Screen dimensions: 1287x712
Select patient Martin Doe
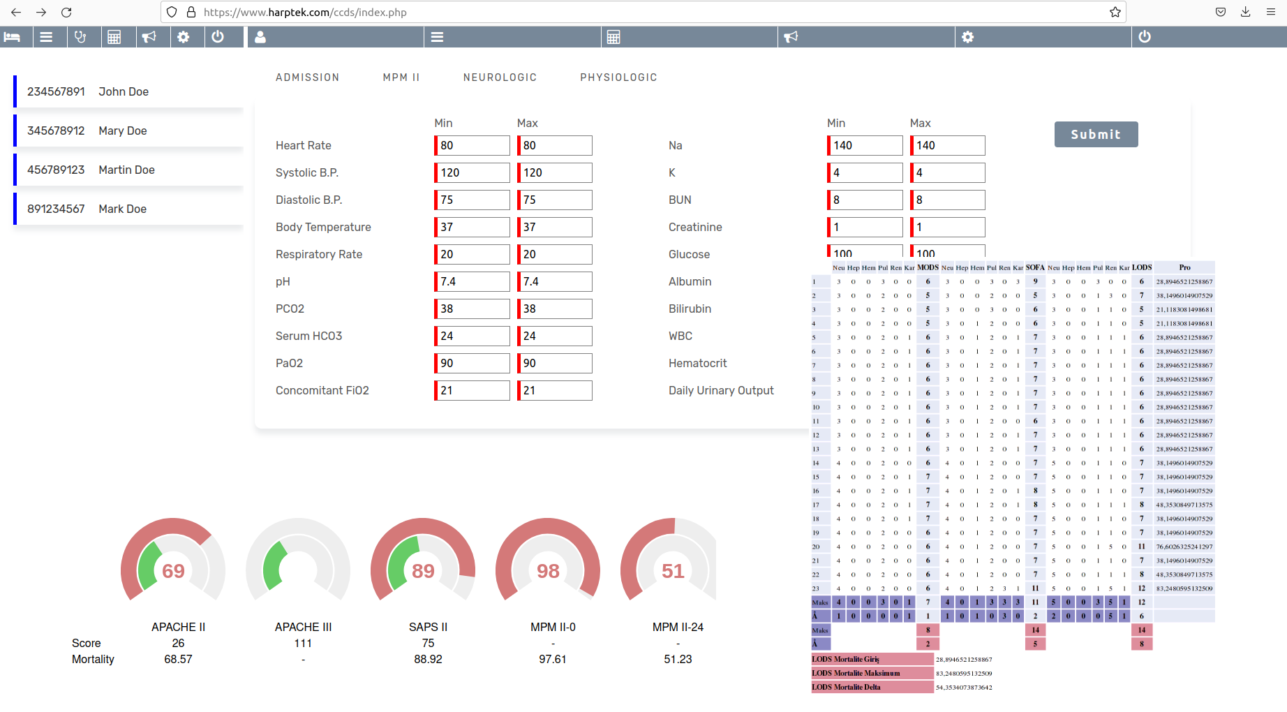coord(128,170)
